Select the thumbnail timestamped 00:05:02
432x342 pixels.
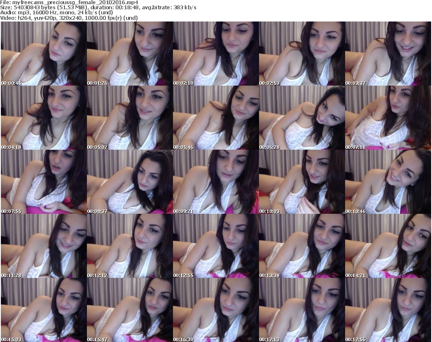130,118
